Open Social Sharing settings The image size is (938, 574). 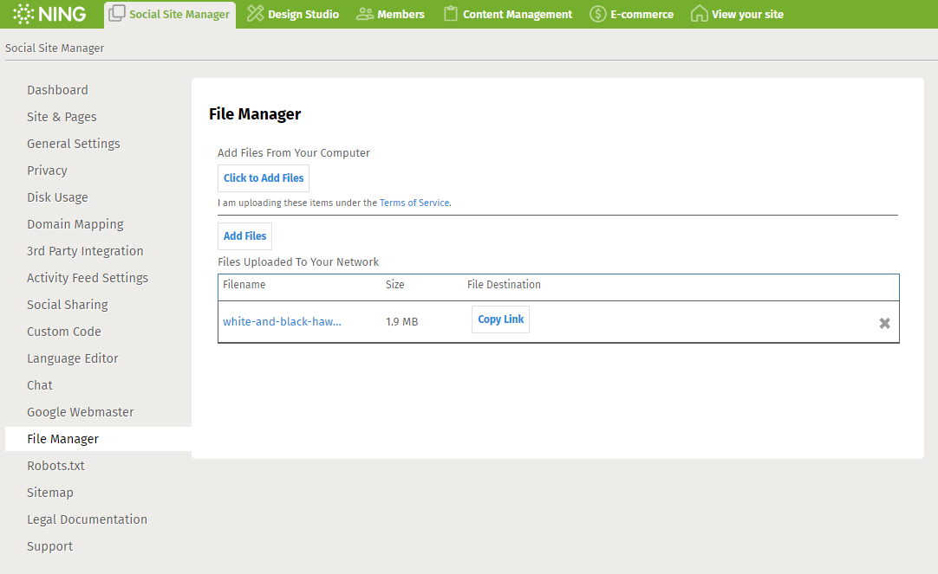click(x=68, y=306)
